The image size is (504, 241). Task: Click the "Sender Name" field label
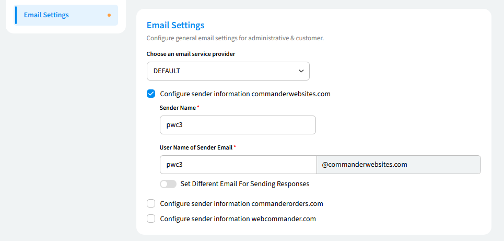[x=178, y=108]
